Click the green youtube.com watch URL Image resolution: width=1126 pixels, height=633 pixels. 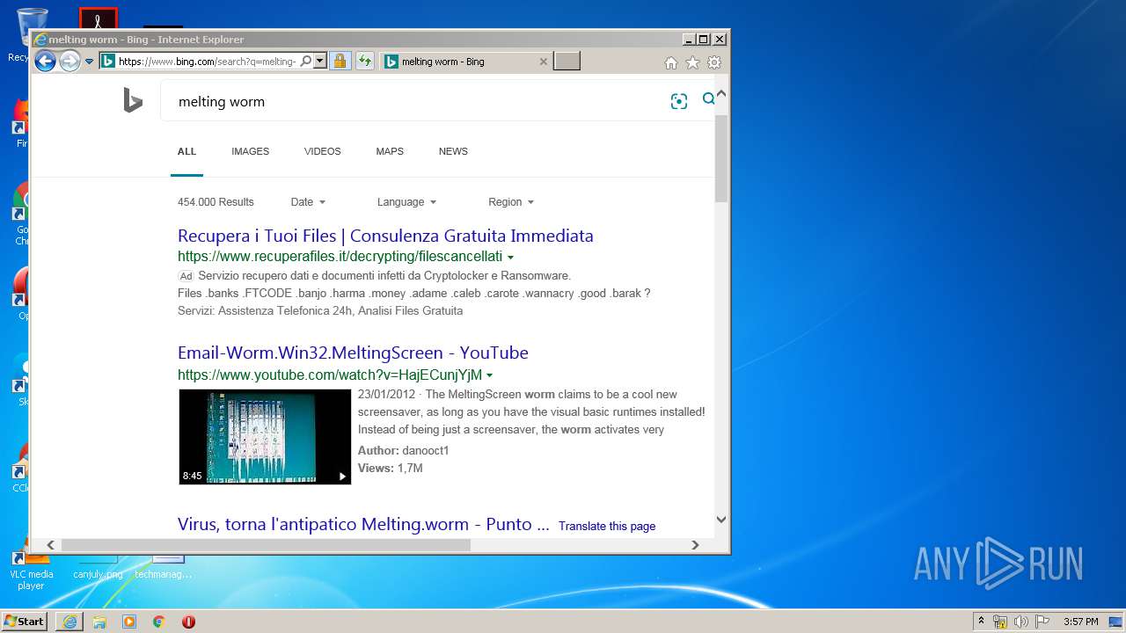tap(330, 375)
